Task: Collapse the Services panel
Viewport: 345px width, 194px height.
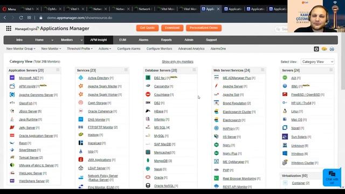Action: 126,70
